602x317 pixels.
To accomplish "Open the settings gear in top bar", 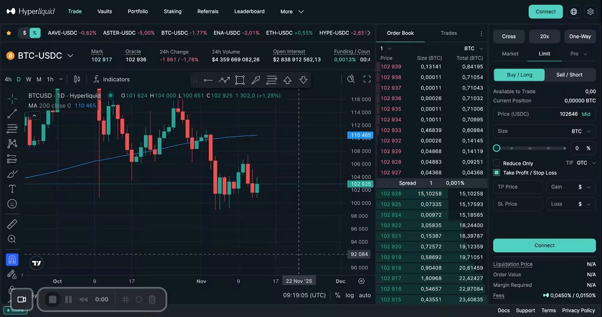I will coord(591,12).
